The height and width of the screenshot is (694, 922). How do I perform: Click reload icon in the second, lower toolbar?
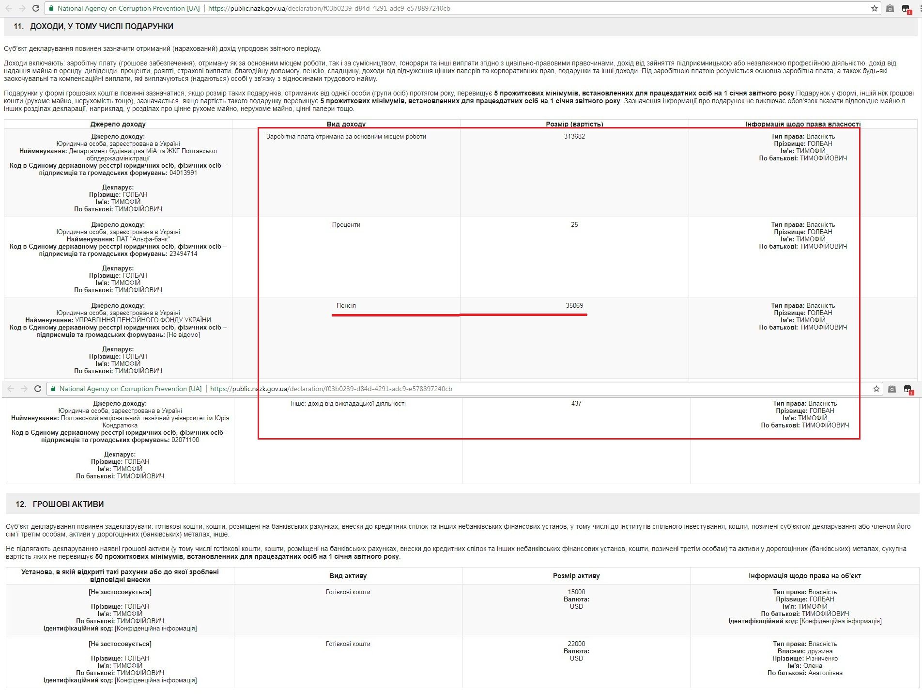(x=37, y=389)
